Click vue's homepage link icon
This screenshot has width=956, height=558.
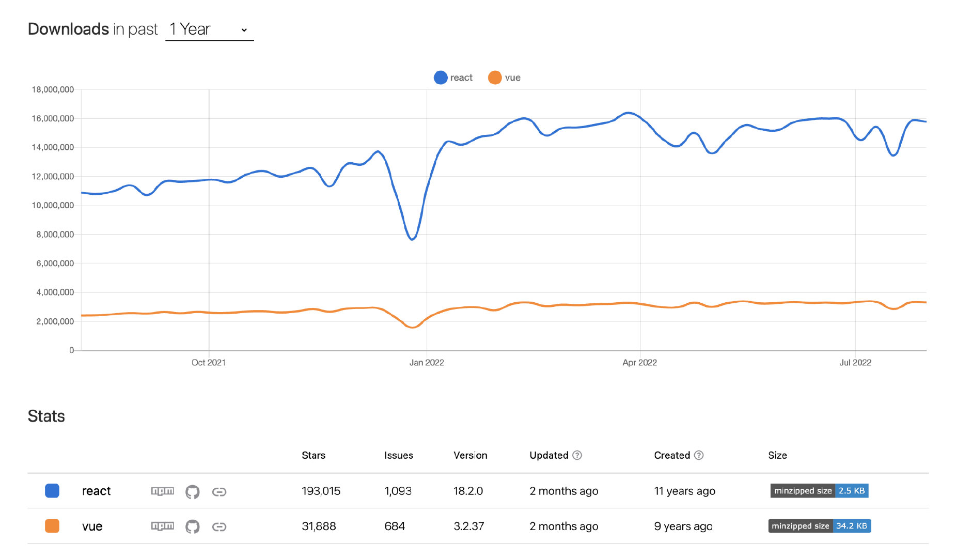point(219,526)
